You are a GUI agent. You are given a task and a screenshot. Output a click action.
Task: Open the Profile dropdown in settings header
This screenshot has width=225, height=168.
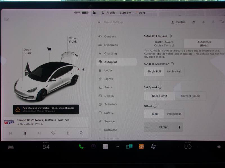coord(178,22)
